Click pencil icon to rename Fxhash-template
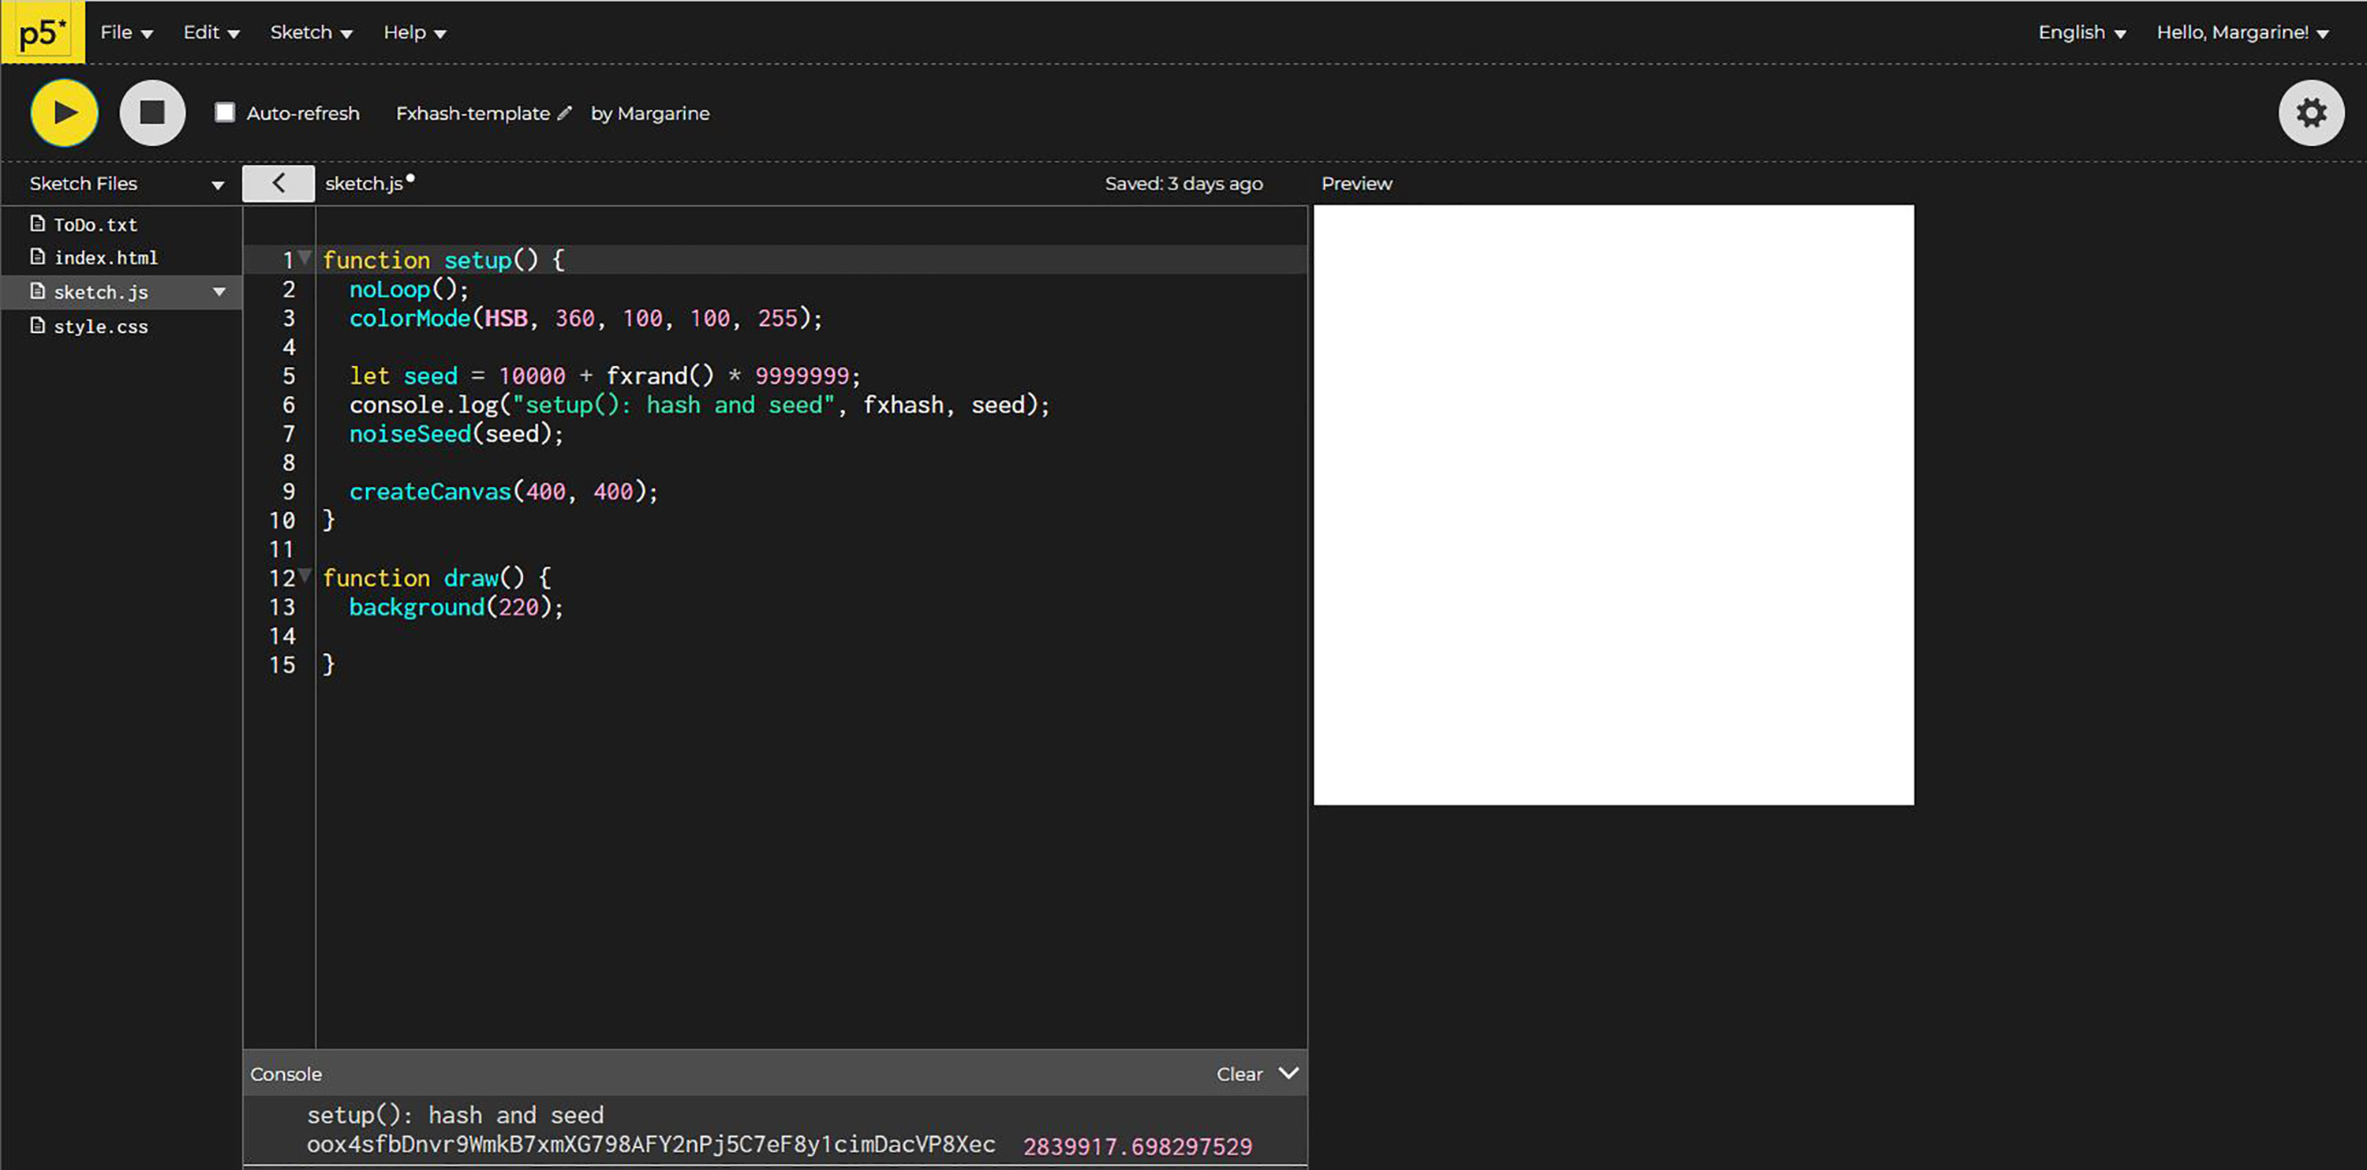This screenshot has width=2367, height=1170. point(565,113)
